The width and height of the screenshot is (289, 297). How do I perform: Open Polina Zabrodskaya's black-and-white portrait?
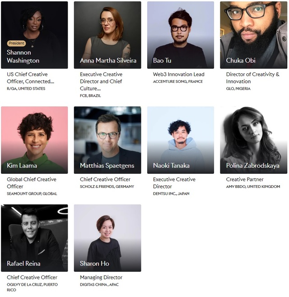pos(253,140)
